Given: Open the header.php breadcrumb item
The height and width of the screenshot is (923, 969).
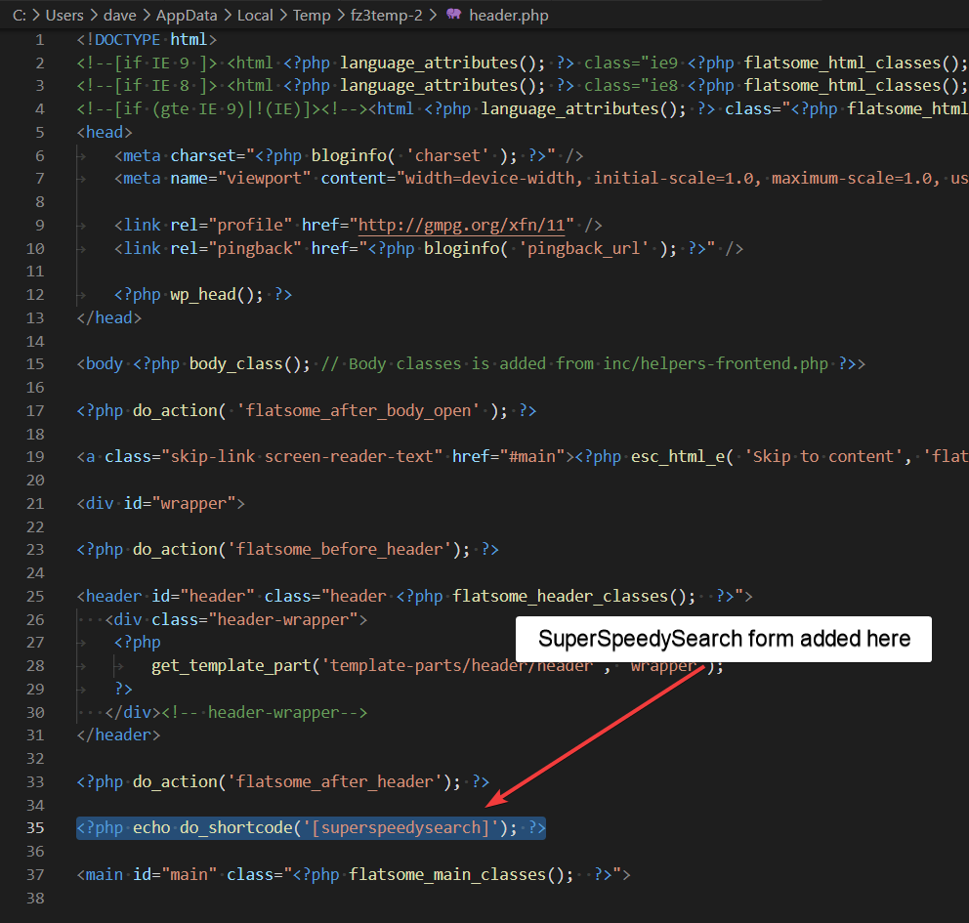Looking at the screenshot, I should click(x=509, y=16).
